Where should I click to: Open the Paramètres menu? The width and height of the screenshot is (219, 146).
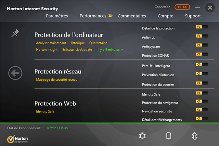57,16
